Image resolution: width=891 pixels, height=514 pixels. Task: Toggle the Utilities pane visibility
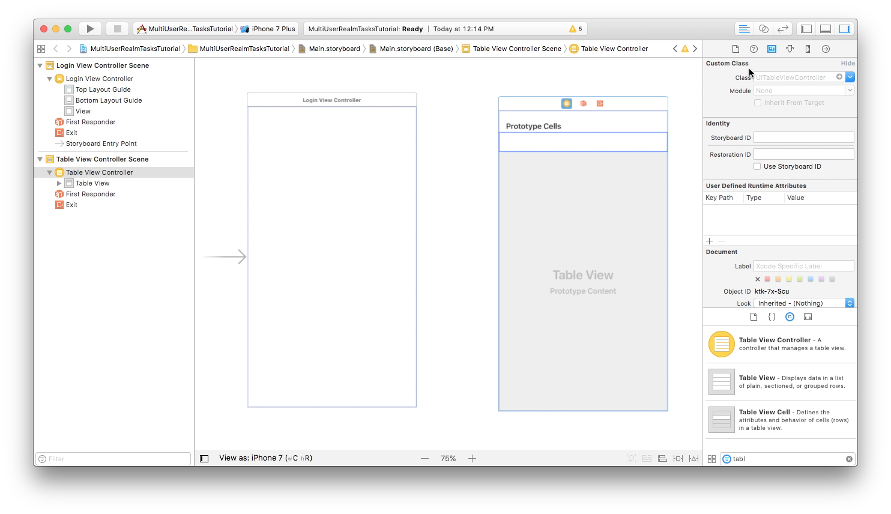845,29
